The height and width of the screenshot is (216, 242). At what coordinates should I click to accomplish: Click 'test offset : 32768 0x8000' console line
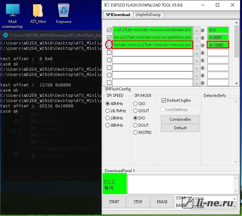(35, 85)
